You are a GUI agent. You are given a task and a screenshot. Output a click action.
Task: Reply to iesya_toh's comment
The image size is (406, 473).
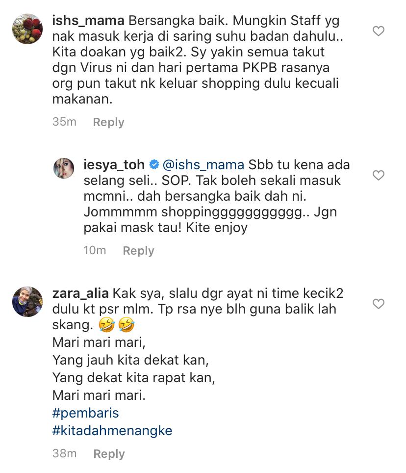click(x=138, y=251)
